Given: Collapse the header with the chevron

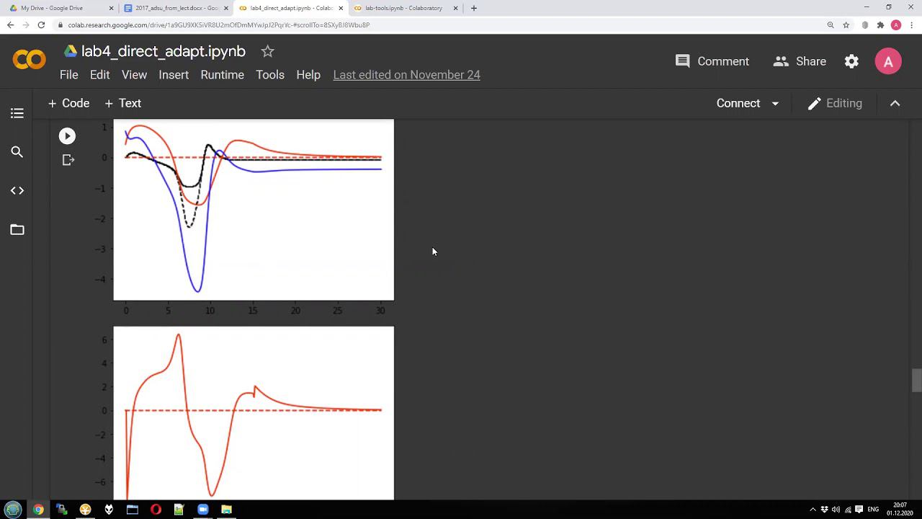Looking at the screenshot, I should (x=895, y=103).
